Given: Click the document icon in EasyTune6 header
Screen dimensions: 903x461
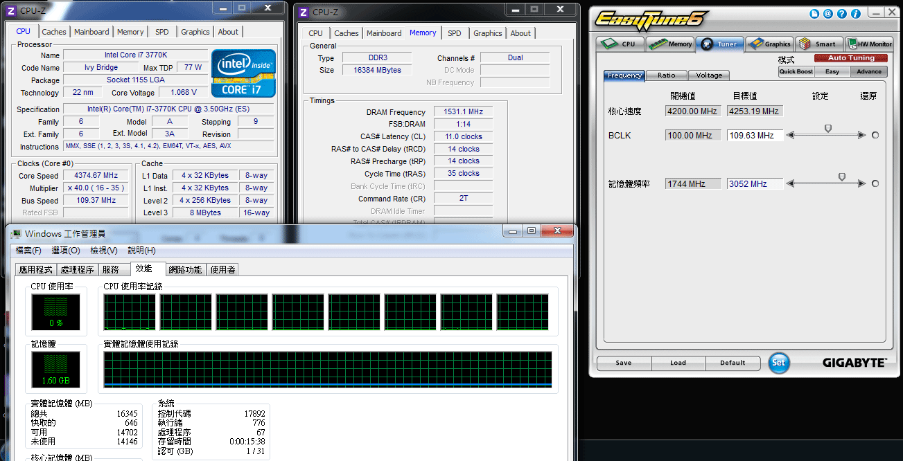Looking at the screenshot, I should coord(816,14).
